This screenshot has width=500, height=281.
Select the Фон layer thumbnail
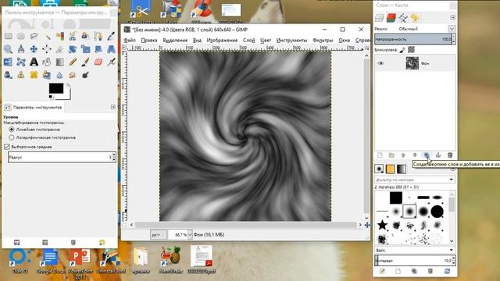(x=412, y=63)
